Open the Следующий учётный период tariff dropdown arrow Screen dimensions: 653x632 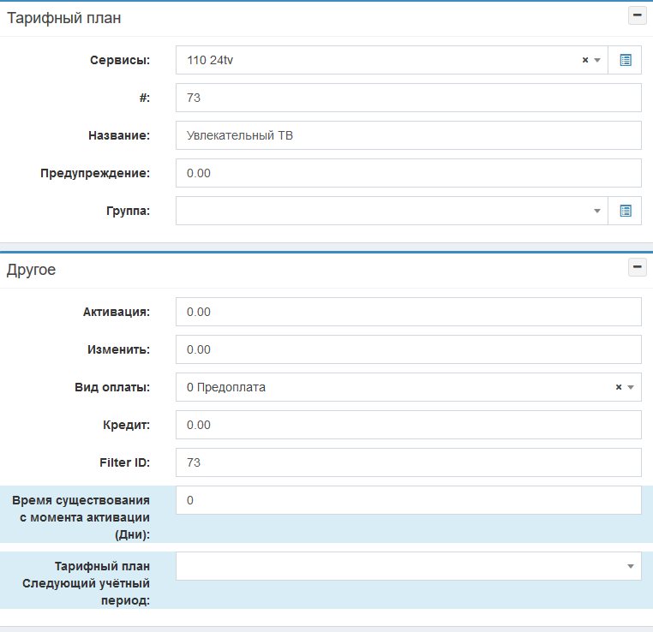(x=631, y=566)
